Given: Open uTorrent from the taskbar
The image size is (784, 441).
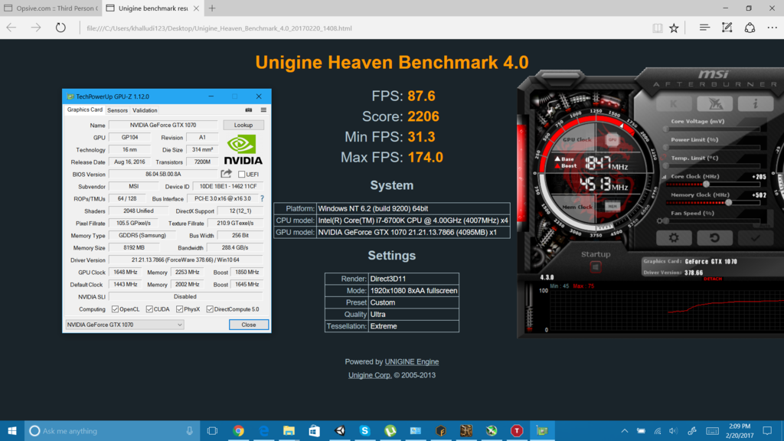Looking at the screenshot, I should point(390,430).
